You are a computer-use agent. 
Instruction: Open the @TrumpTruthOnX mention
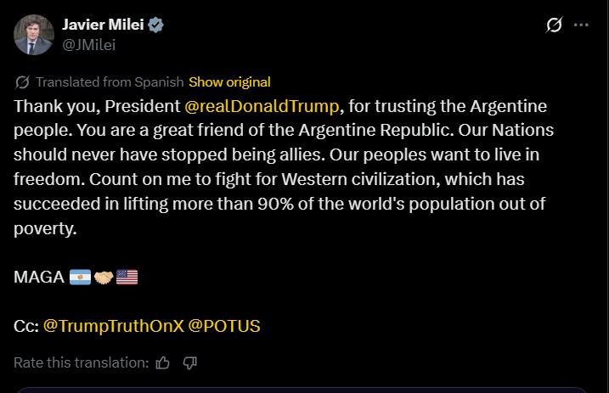(113, 326)
